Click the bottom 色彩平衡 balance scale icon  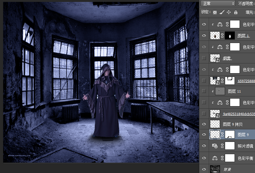click(215, 158)
